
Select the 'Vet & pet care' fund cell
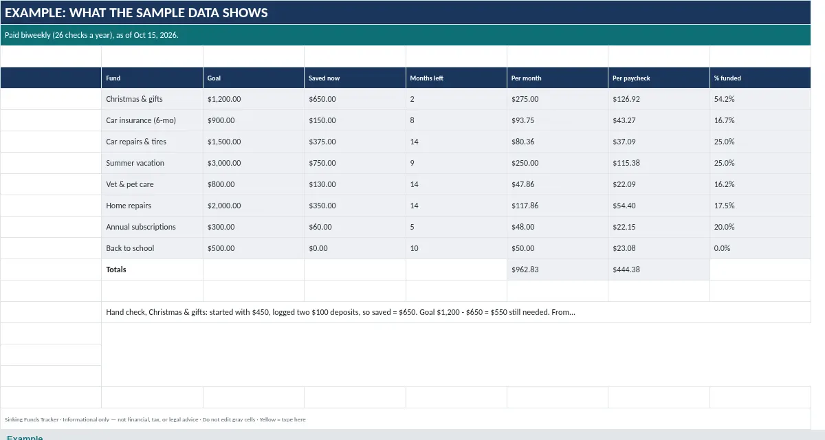point(152,184)
